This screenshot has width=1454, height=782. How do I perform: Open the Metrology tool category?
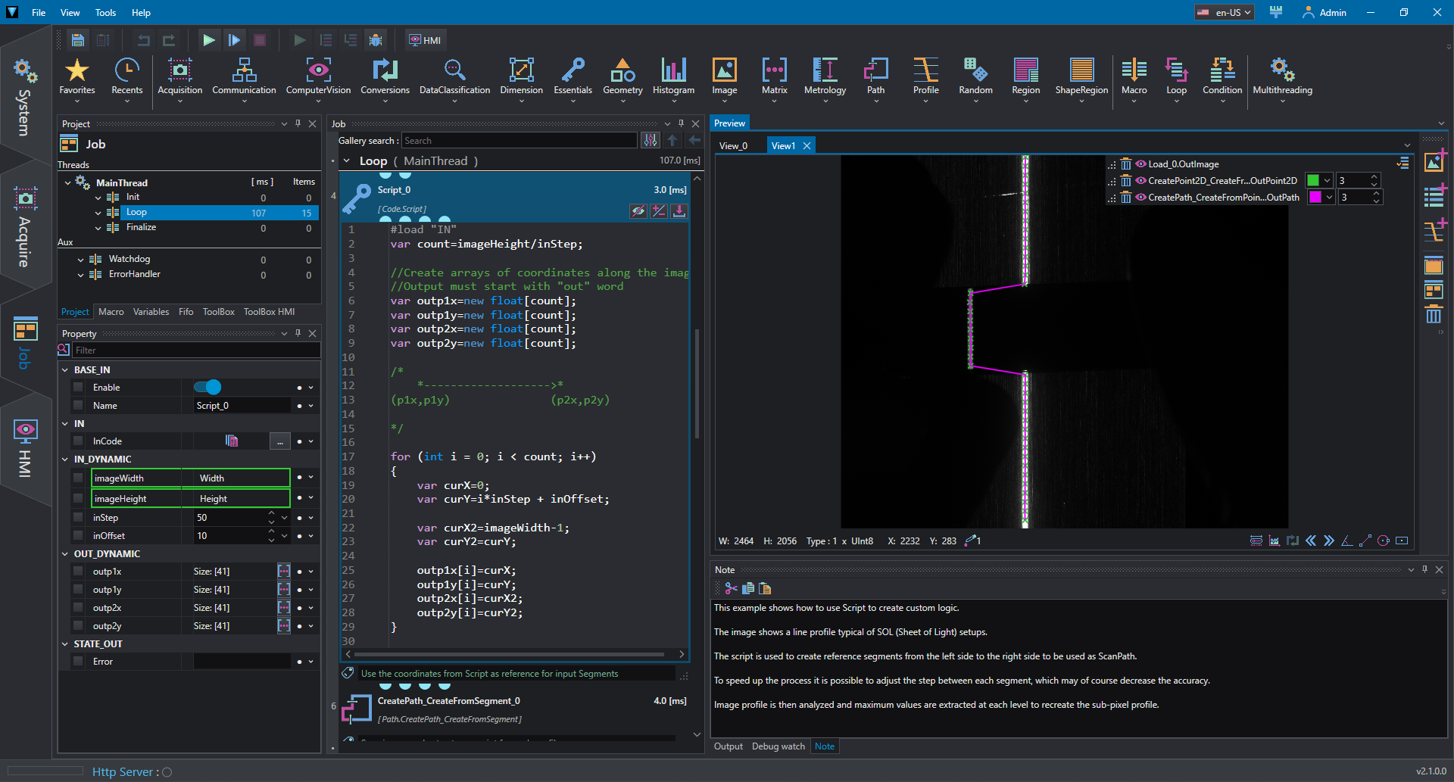pos(825,76)
